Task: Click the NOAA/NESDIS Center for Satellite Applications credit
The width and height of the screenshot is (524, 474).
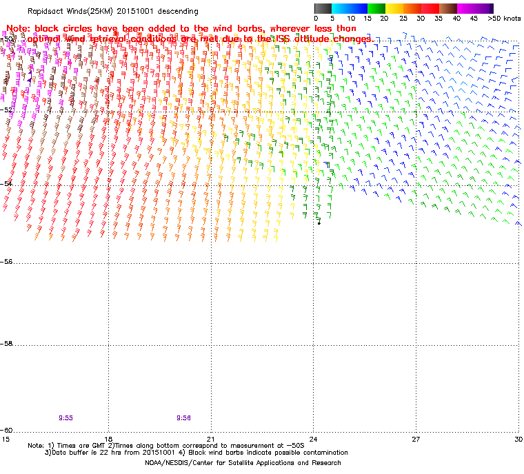Action: (x=243, y=463)
